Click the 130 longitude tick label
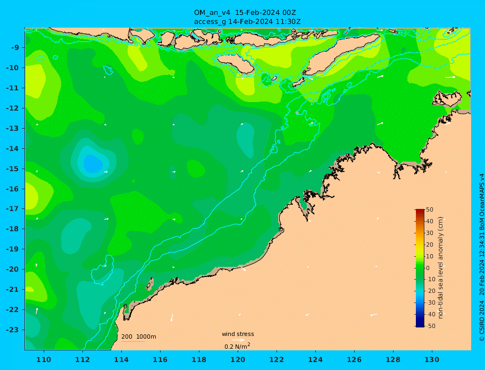Viewport: 485px width, 370px height. pyautogui.click(x=432, y=359)
